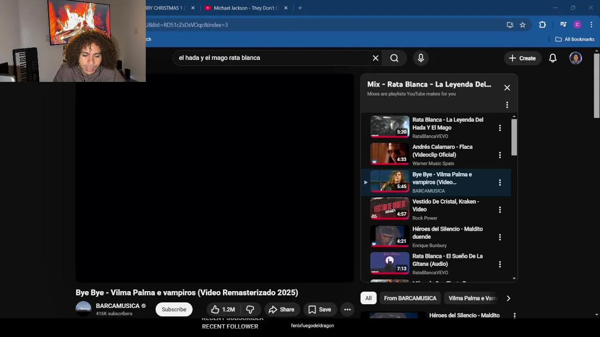Click the playlist panel scrollbar thumb
The width and height of the screenshot is (600, 337).
point(514,137)
